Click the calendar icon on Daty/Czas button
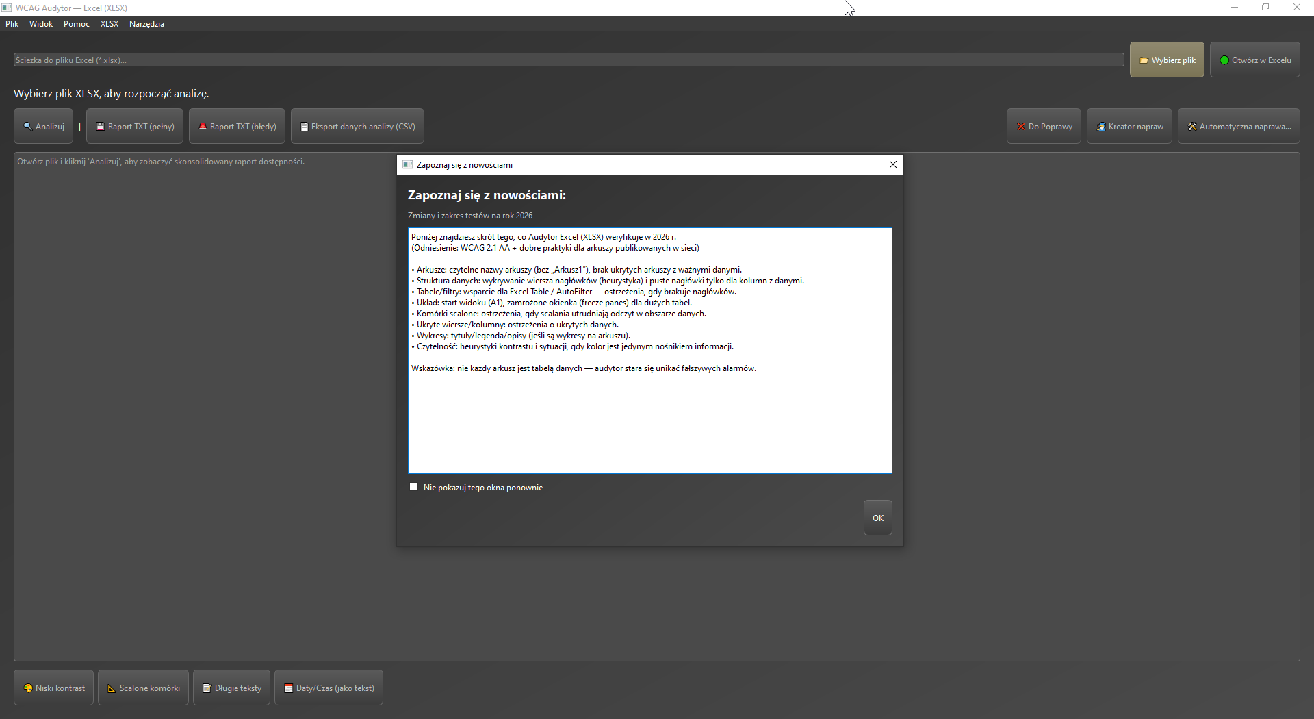 coord(288,688)
